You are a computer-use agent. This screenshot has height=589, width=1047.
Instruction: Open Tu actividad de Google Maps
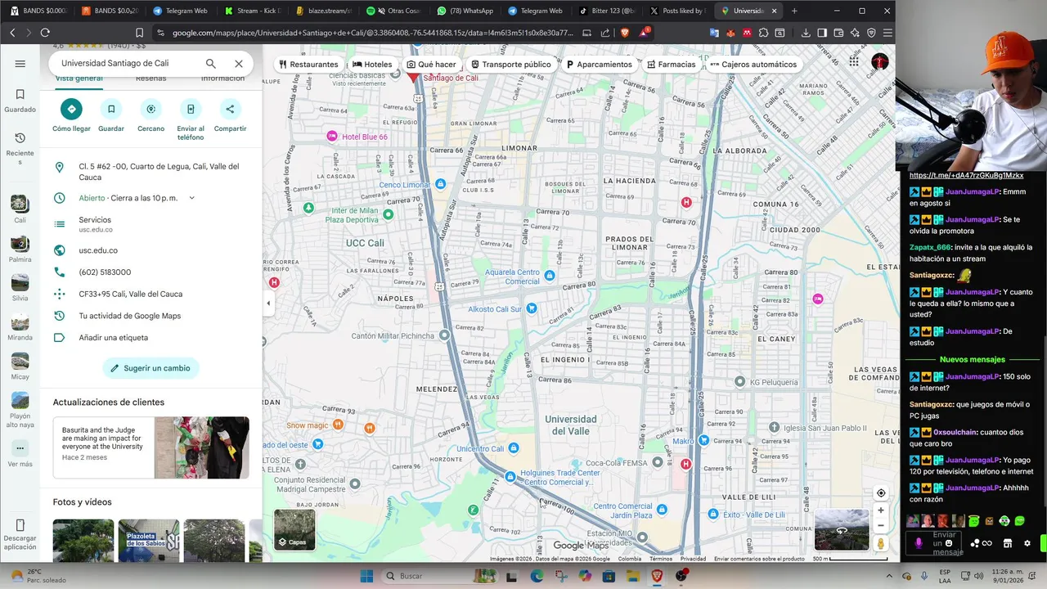129,316
